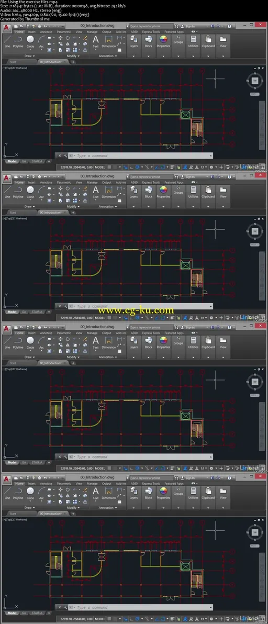Open the Parametric ribbon tab in second frame
Image resolution: width=268 pixels, height=624 pixels.
(x=64, y=182)
